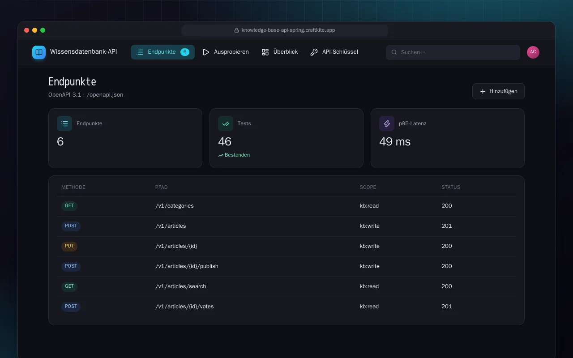Select the /v1/articles/{id} path cell
Screen dimensions: 573x358
pos(176,246)
